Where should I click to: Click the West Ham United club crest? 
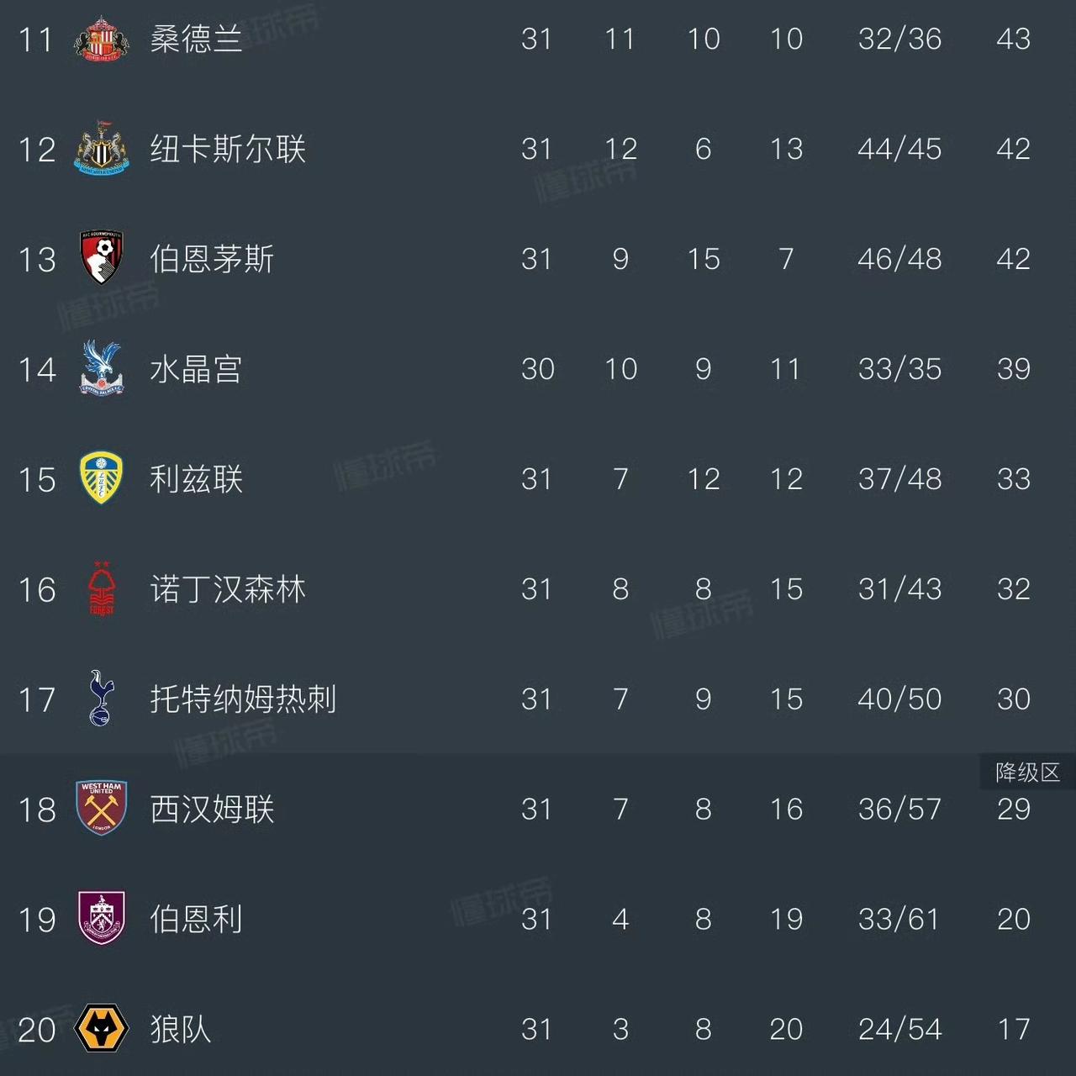point(103,810)
